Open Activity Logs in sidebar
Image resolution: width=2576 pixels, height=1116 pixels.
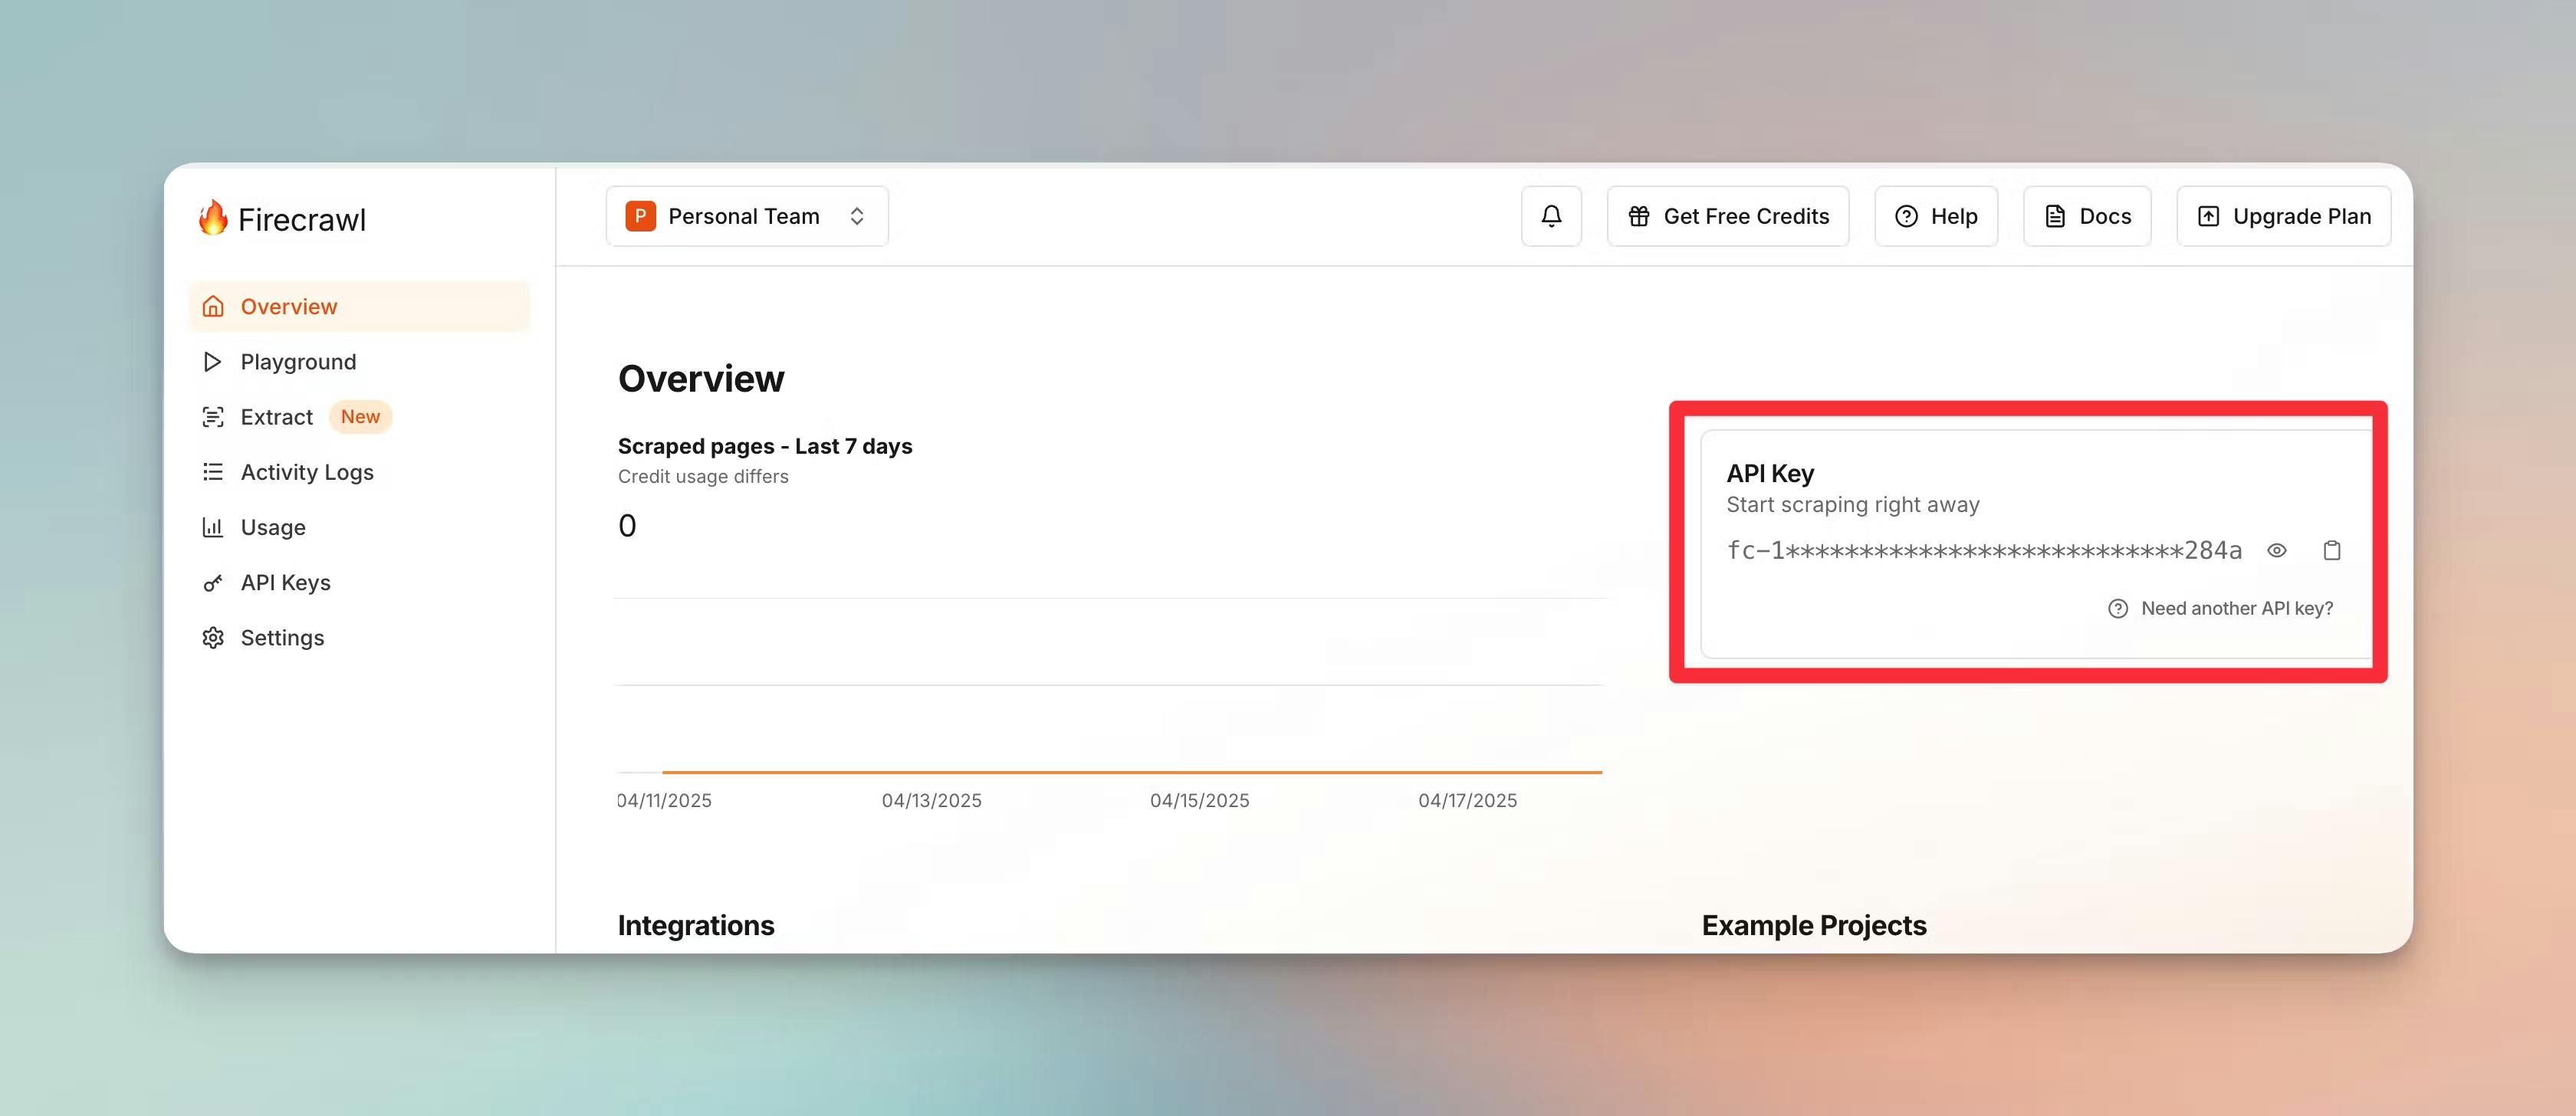(359, 471)
